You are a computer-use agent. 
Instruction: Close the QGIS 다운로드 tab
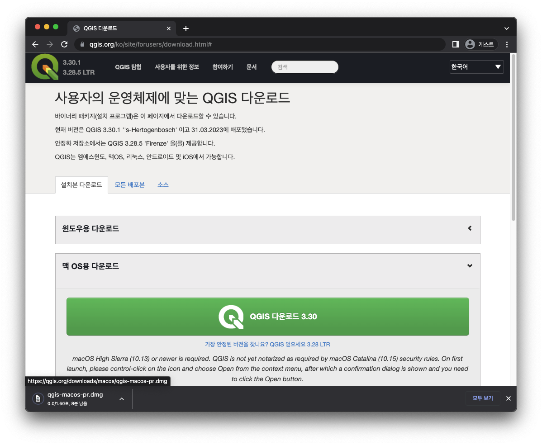coord(169,28)
